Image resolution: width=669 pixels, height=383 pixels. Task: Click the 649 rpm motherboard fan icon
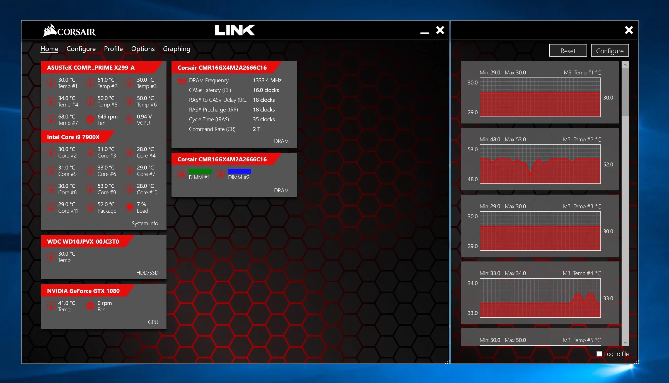(90, 120)
